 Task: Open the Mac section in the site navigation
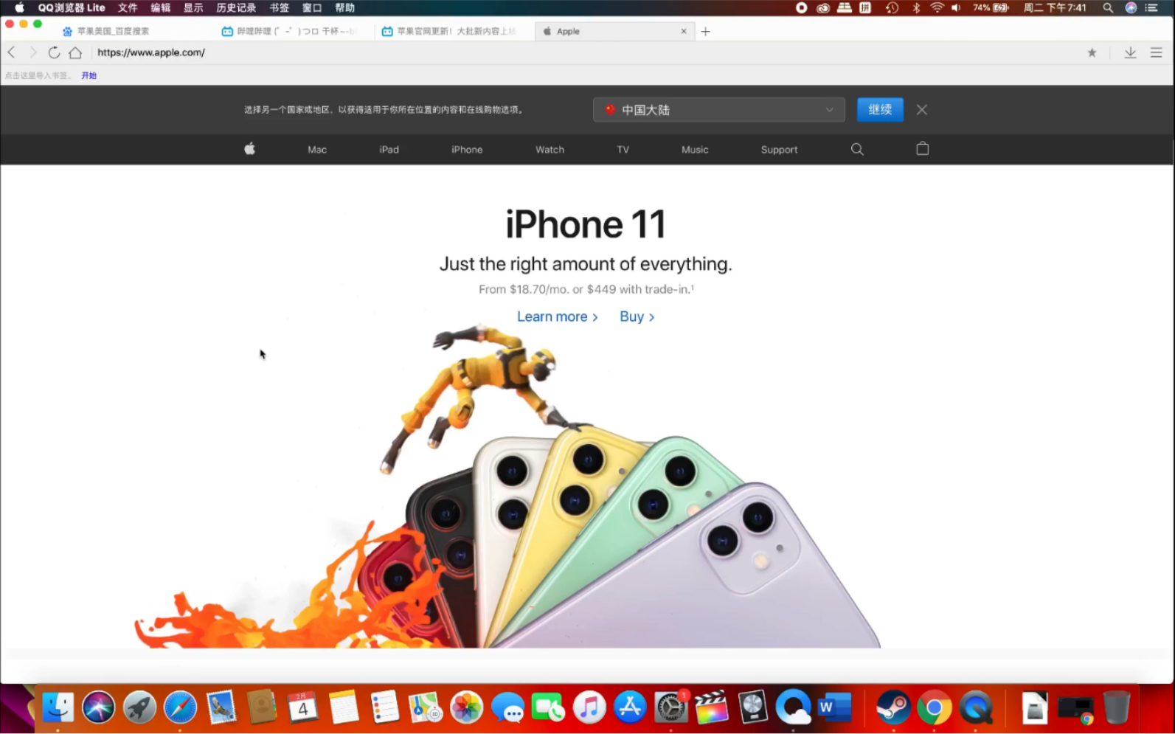pyautogui.click(x=317, y=149)
